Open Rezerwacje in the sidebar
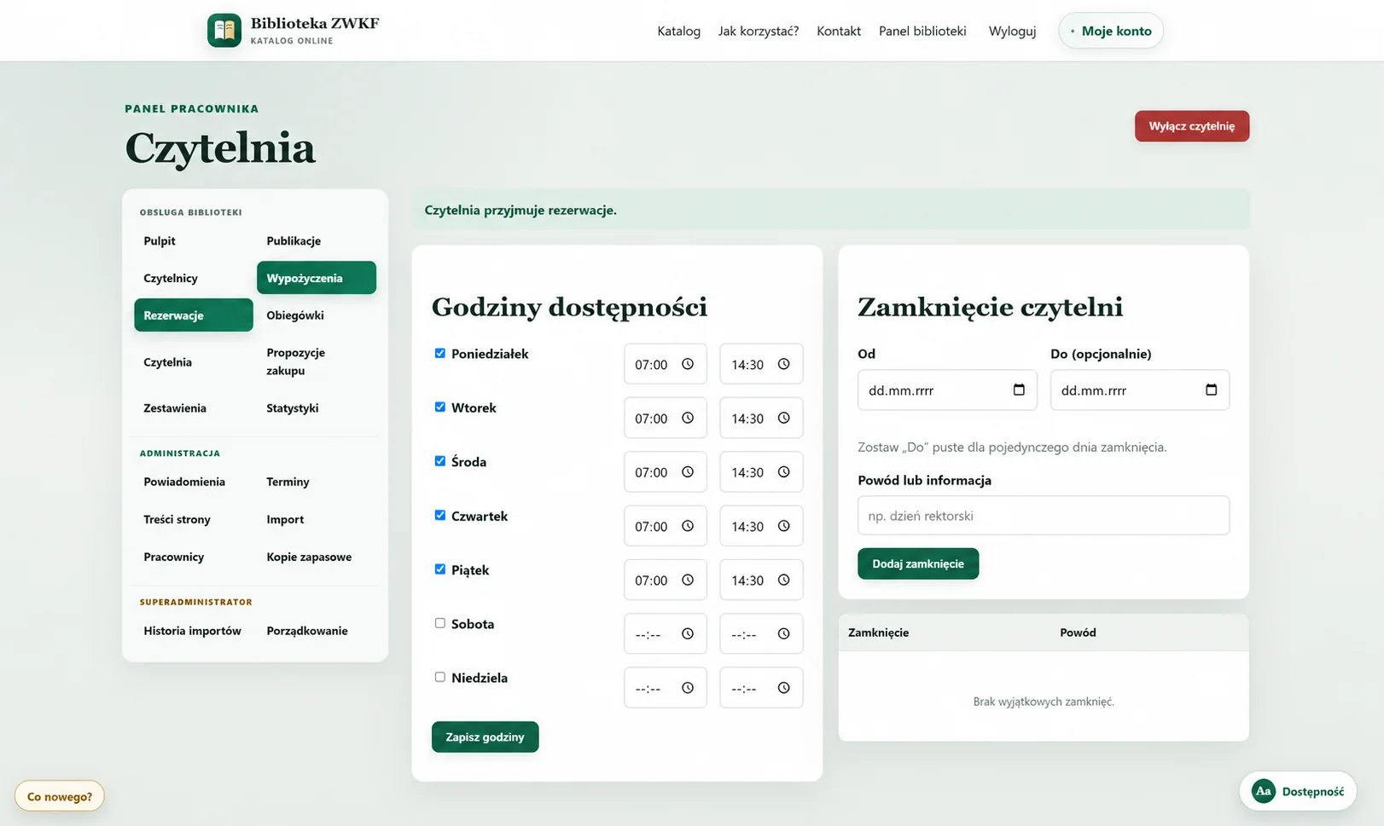This screenshot has width=1384, height=826. click(194, 315)
